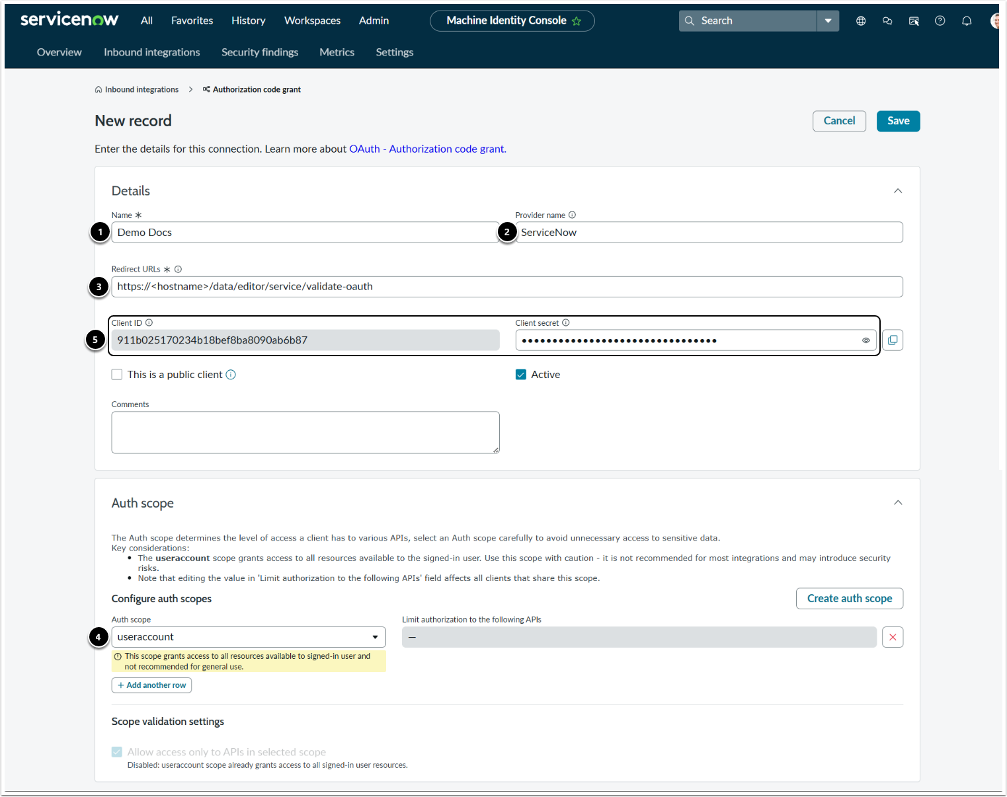Check the 'This is a public client' box
Screen dimensions: 1007x797
117,375
